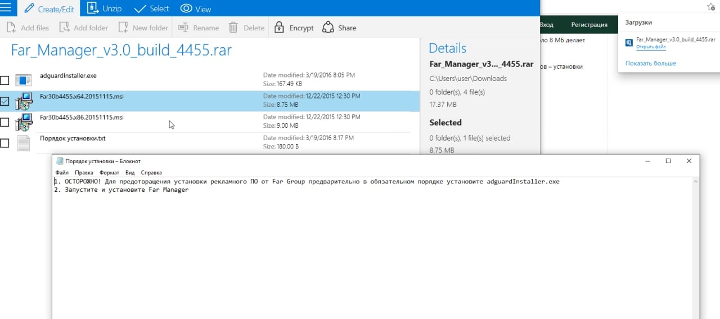Close the Notepad window
Image resolution: width=720 pixels, height=319 pixels.
tap(689, 161)
